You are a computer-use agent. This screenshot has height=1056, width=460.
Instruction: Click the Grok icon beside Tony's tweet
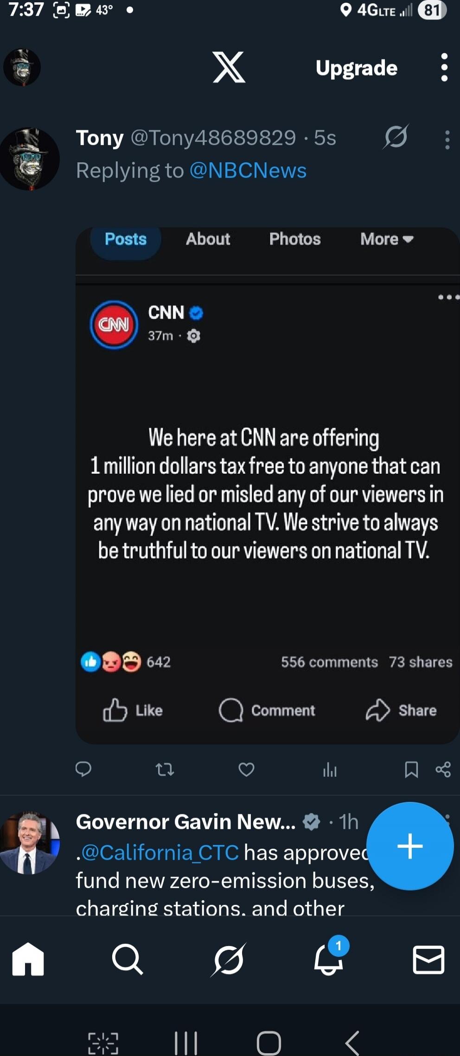(x=396, y=138)
